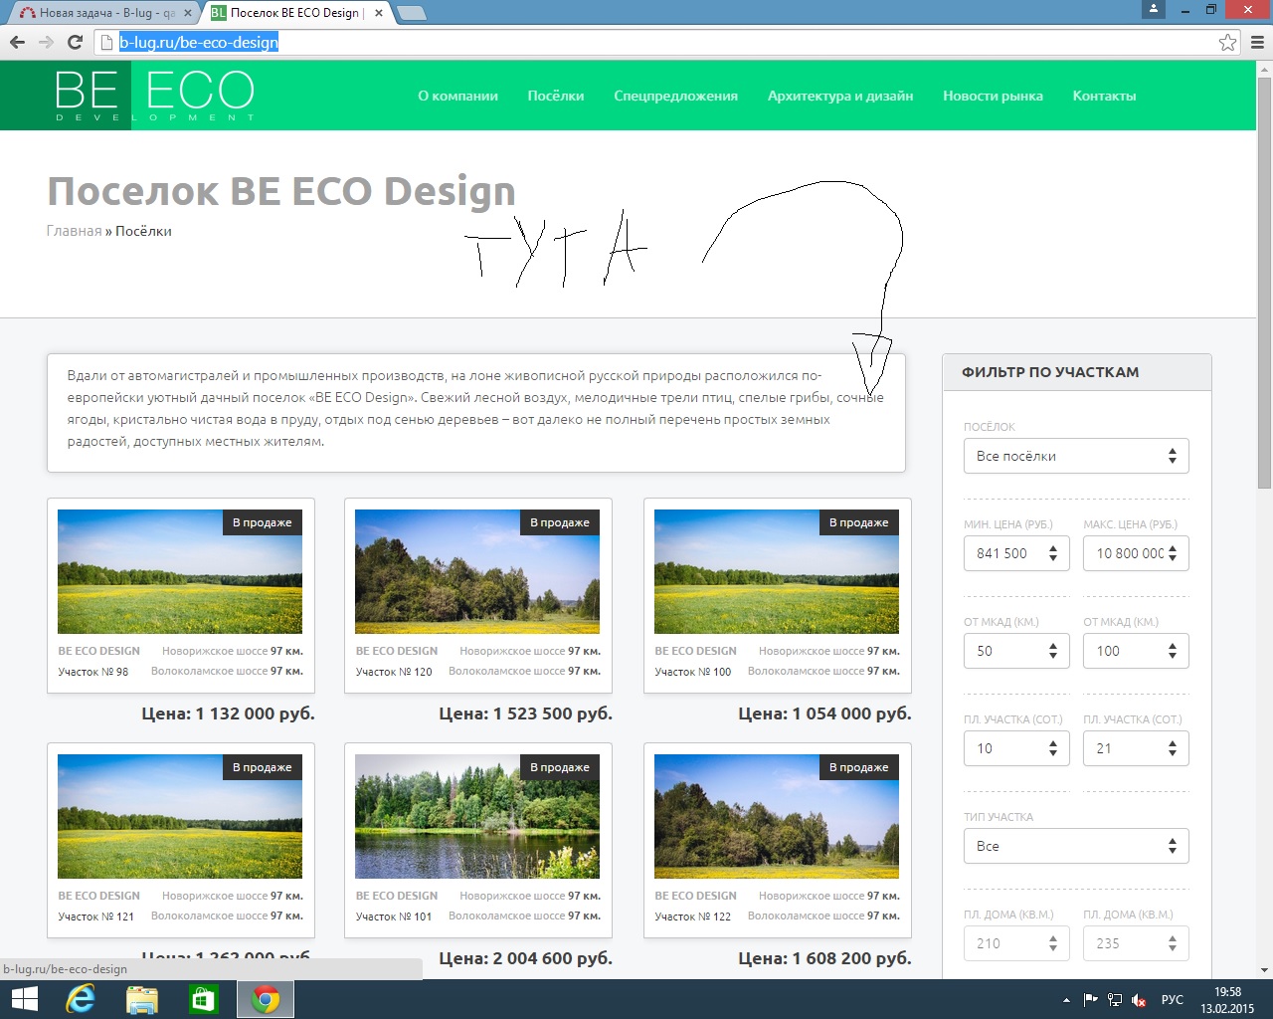Open the Тип участка 'Все' dropdown

coord(1075,846)
